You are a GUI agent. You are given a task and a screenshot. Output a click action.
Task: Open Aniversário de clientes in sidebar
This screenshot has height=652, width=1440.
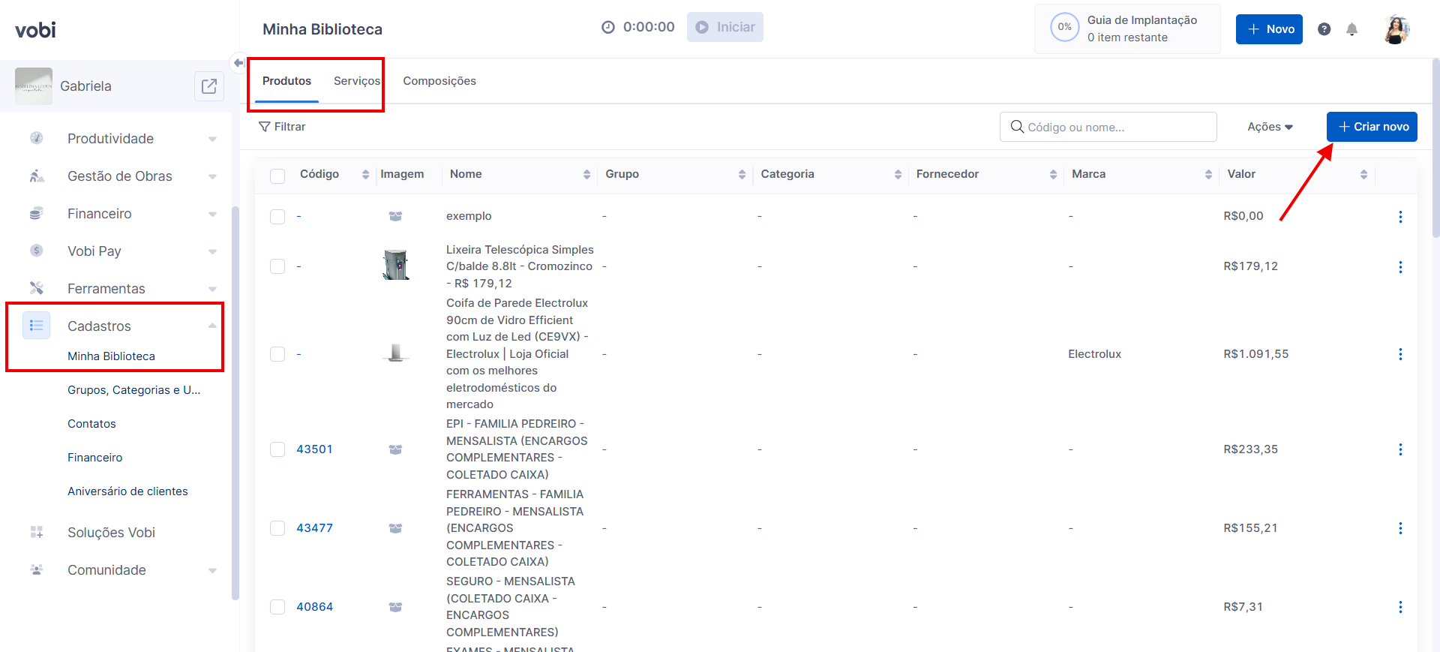127,491
